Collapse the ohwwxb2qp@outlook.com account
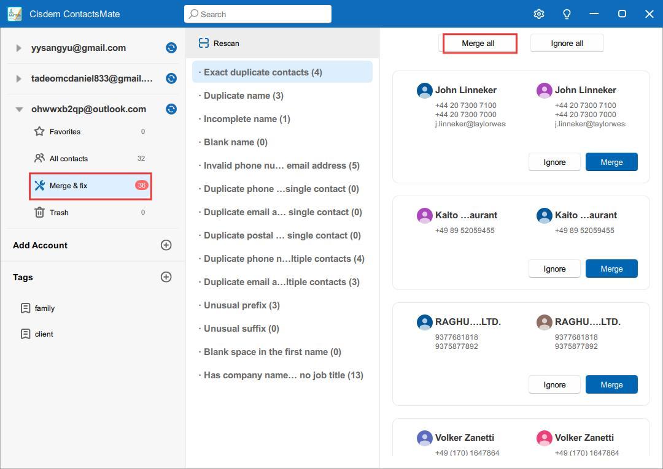Screen dimensions: 663x469 pyautogui.click(x=19, y=109)
